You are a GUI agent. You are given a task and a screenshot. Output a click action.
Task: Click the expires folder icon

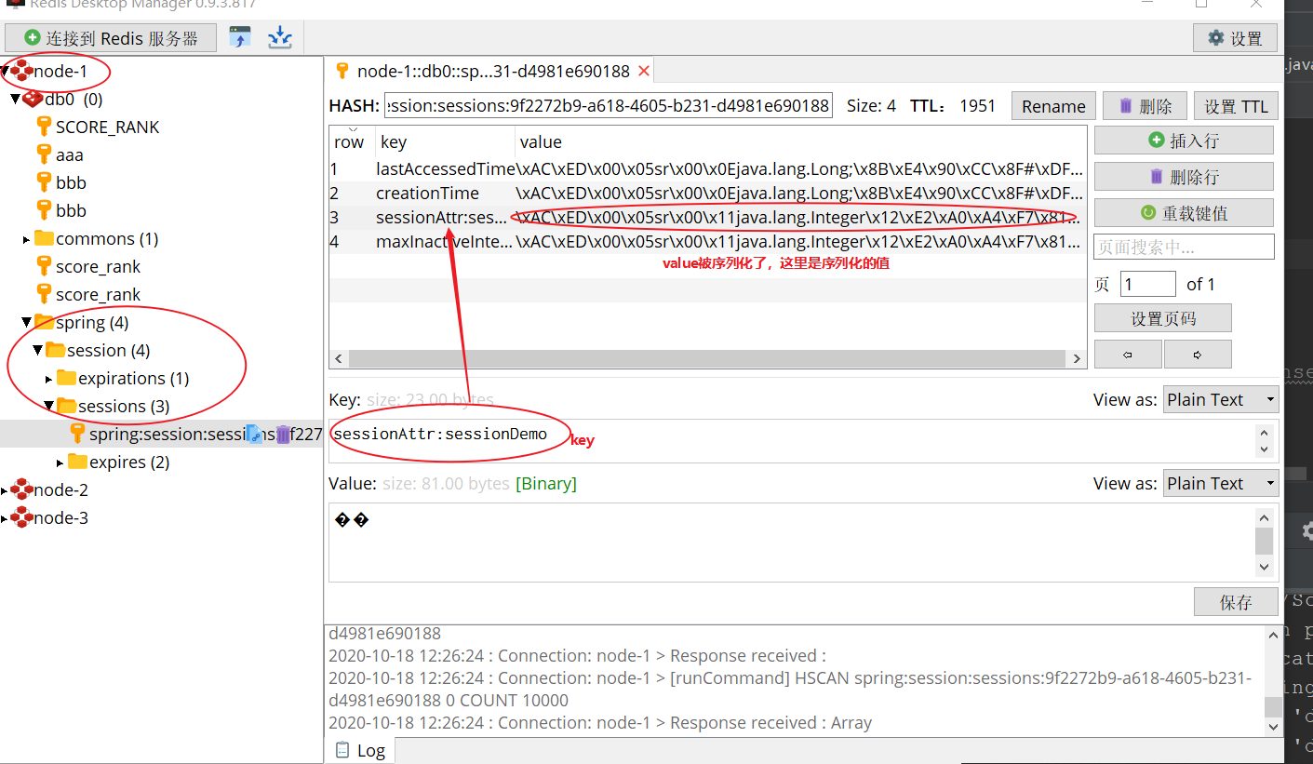[x=77, y=462]
